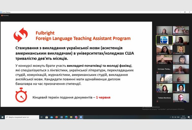The width and height of the screenshot is (192, 130).
Task: Minimize the Zoom Meeting window
Action: pos(180,12)
